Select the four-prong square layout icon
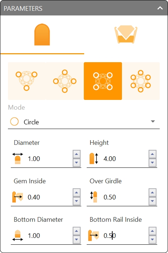Image resolution: width=168 pixels, height=253 pixels. (103, 81)
